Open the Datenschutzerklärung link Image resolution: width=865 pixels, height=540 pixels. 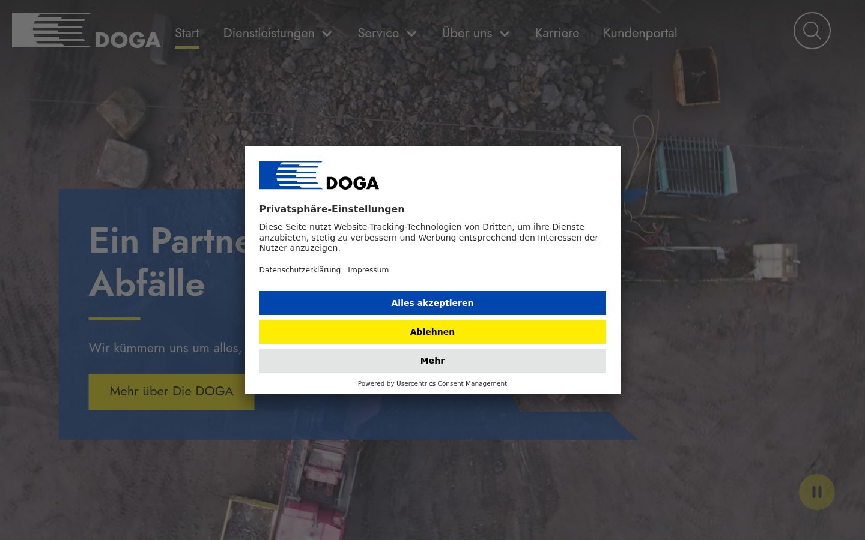[300, 270]
